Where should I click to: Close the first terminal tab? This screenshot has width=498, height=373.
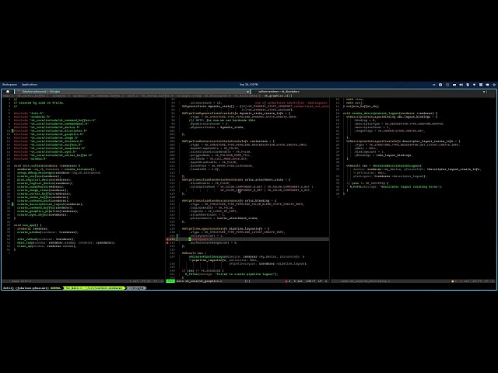click(247, 92)
